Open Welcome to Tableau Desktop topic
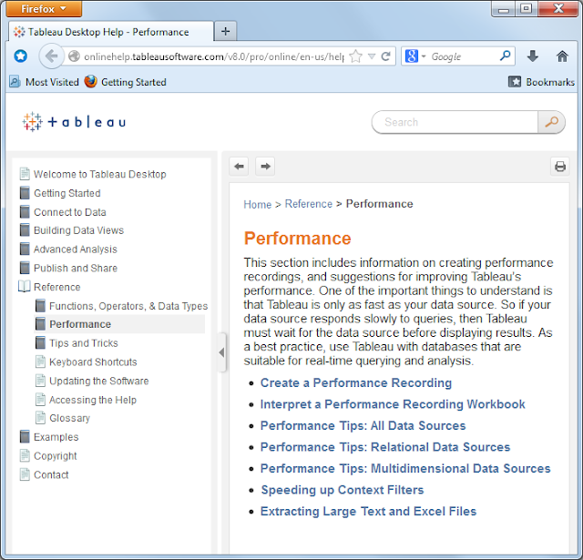This screenshot has width=583, height=560. coord(99,174)
